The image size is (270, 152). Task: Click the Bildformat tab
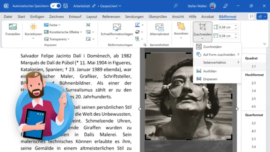(x=228, y=17)
